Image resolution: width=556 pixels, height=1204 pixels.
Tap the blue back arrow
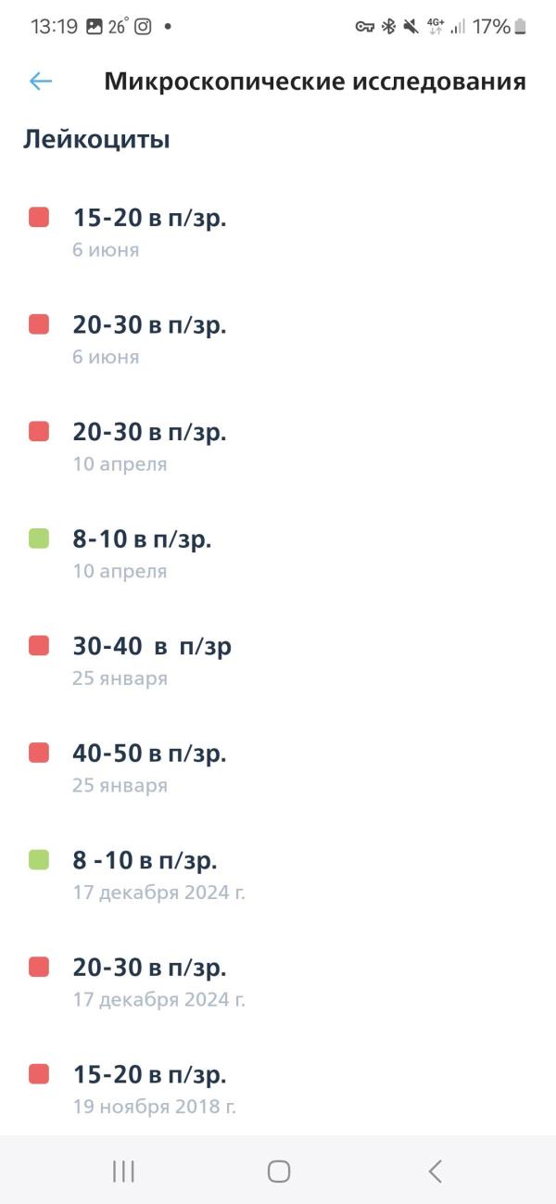tap(40, 82)
